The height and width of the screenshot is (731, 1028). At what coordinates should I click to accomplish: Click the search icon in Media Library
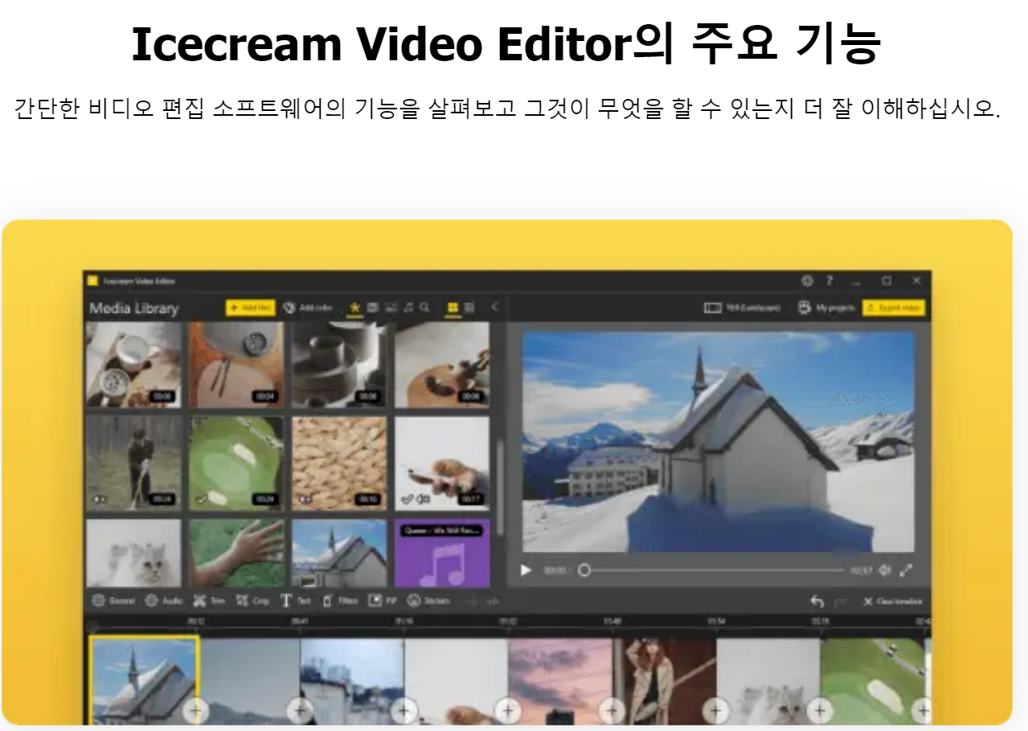click(x=424, y=307)
